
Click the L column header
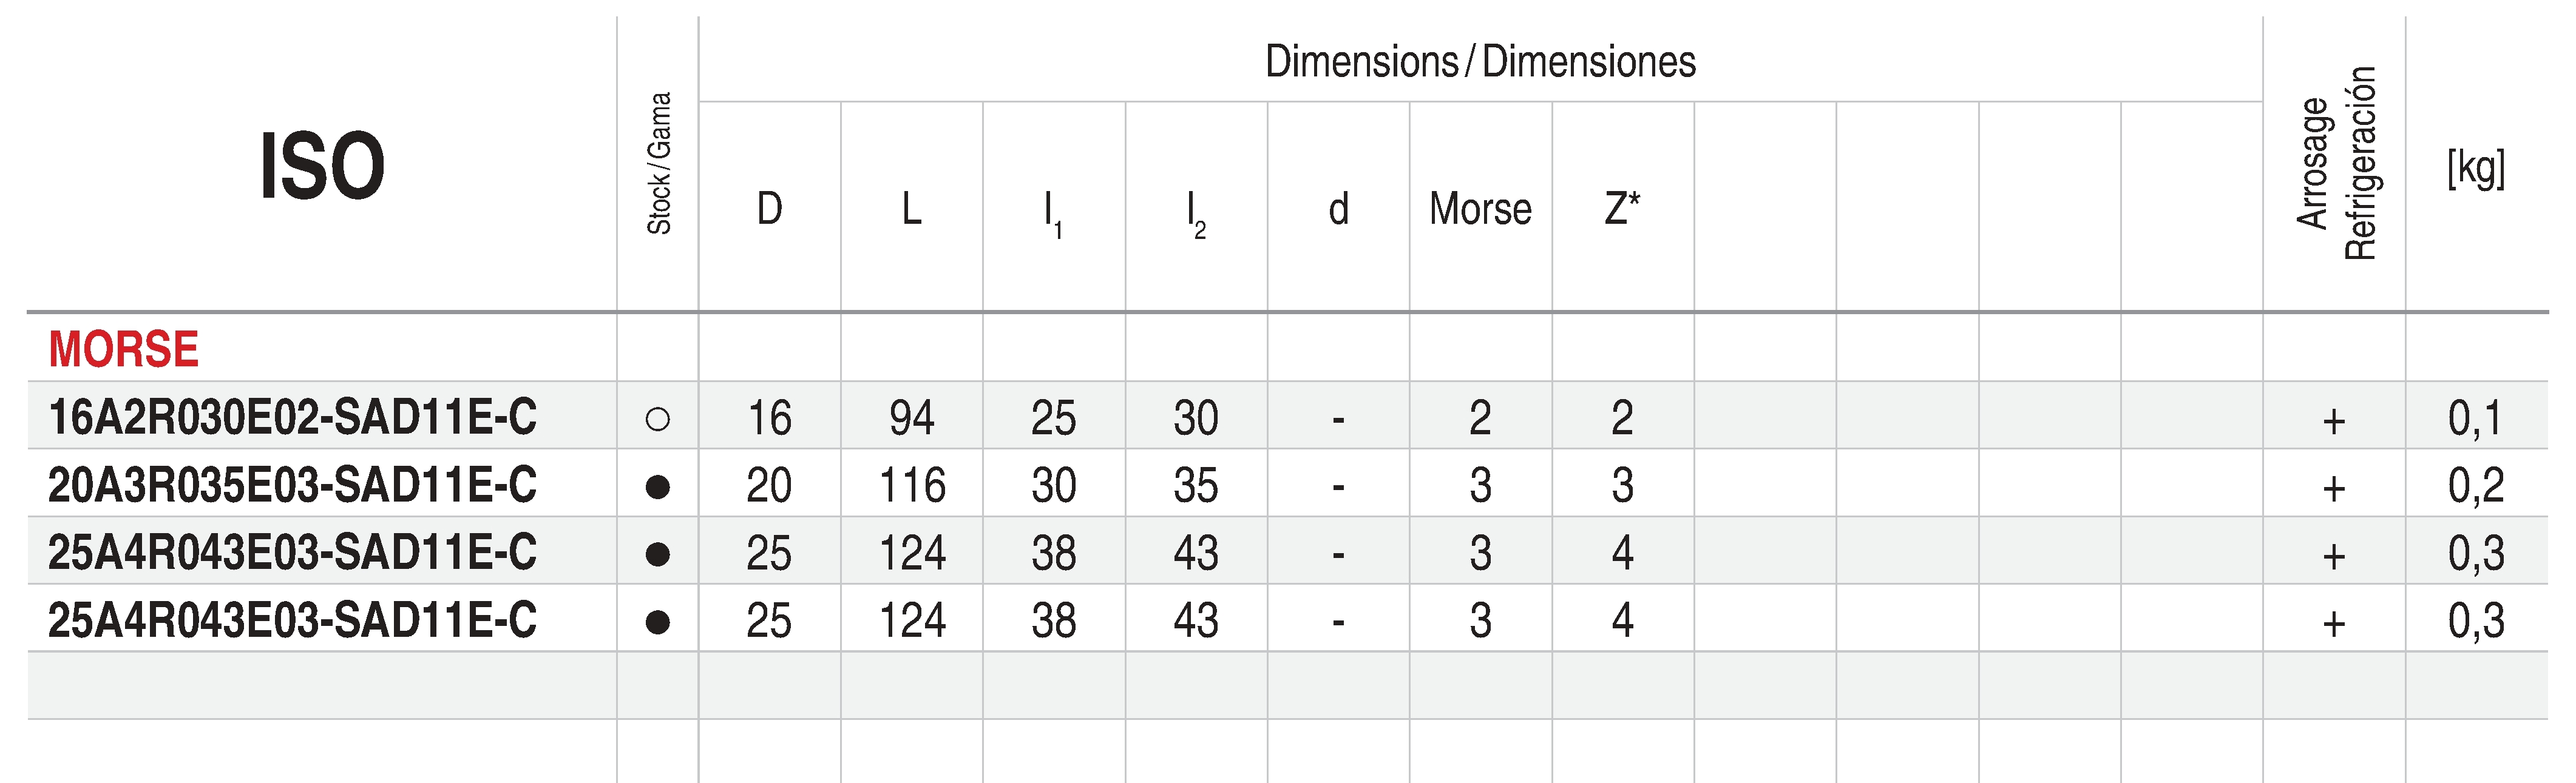[x=911, y=209]
